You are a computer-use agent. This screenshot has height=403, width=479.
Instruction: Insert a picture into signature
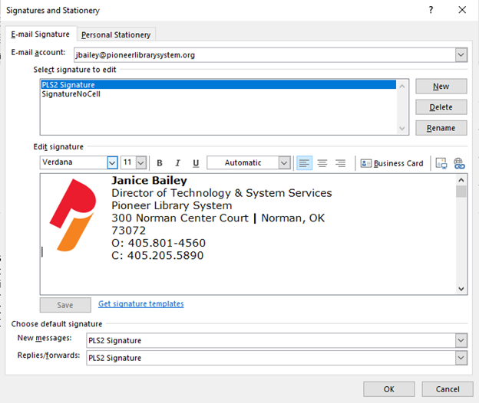click(x=441, y=163)
